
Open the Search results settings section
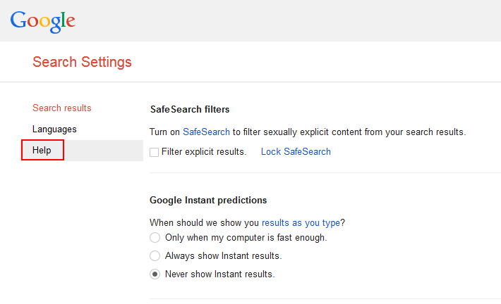62,108
